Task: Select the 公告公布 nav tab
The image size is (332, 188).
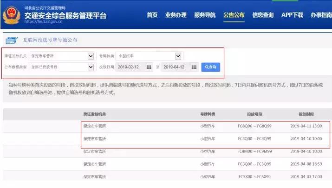Action: coord(234,15)
